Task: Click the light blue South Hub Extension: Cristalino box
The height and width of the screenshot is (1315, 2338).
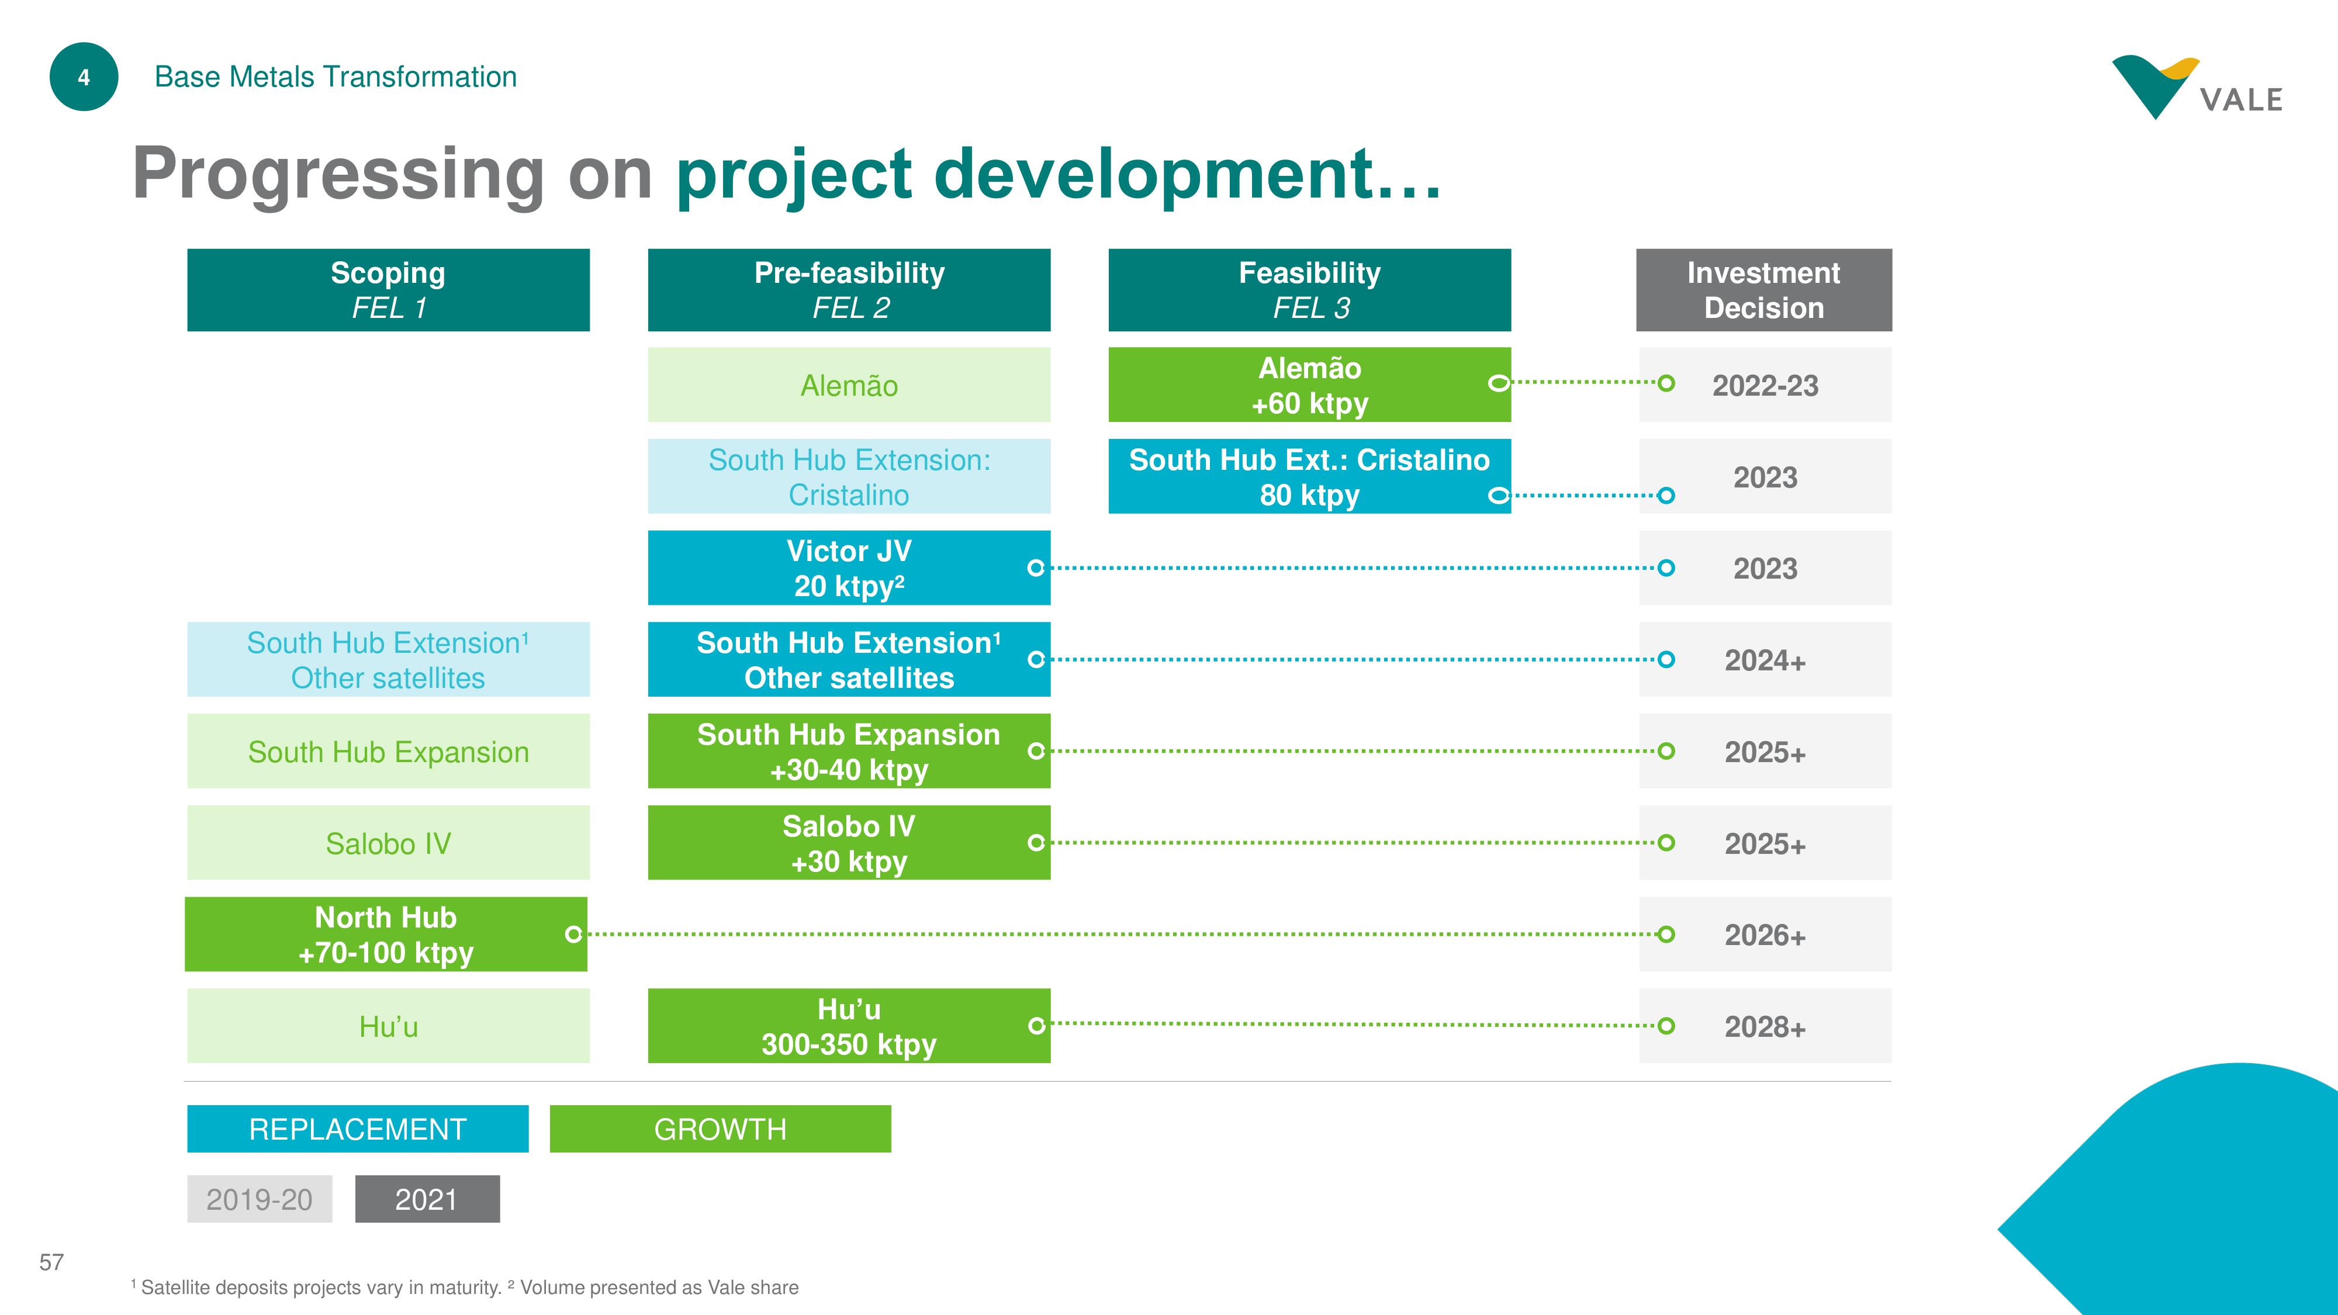Action: point(849,476)
